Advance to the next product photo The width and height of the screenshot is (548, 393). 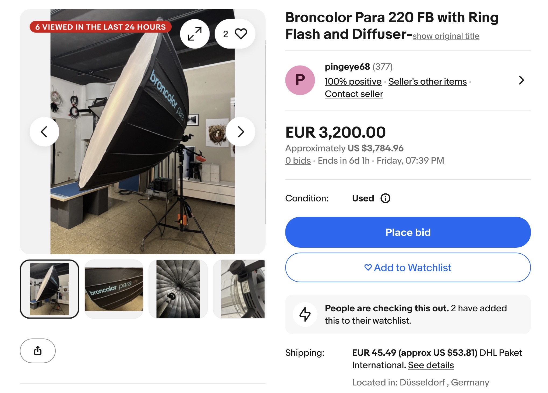[x=241, y=132]
